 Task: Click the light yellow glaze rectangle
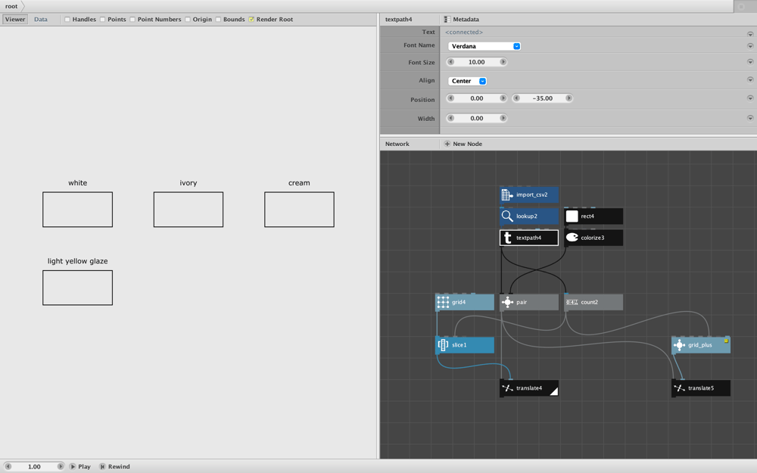click(x=78, y=288)
